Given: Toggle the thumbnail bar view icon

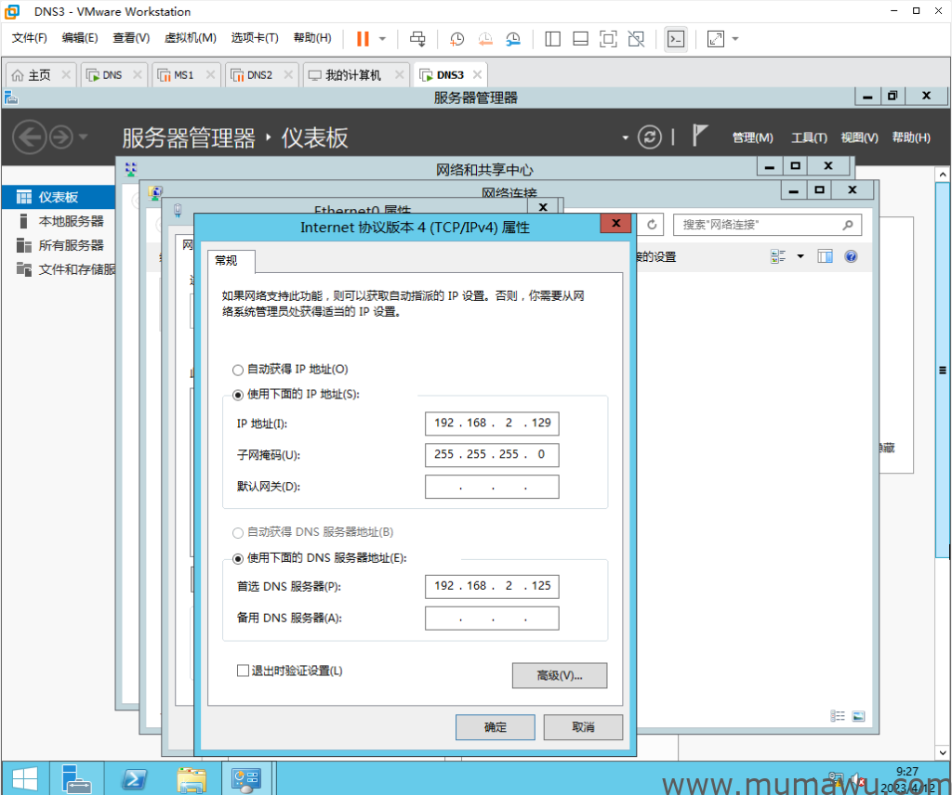Looking at the screenshot, I should [580, 39].
